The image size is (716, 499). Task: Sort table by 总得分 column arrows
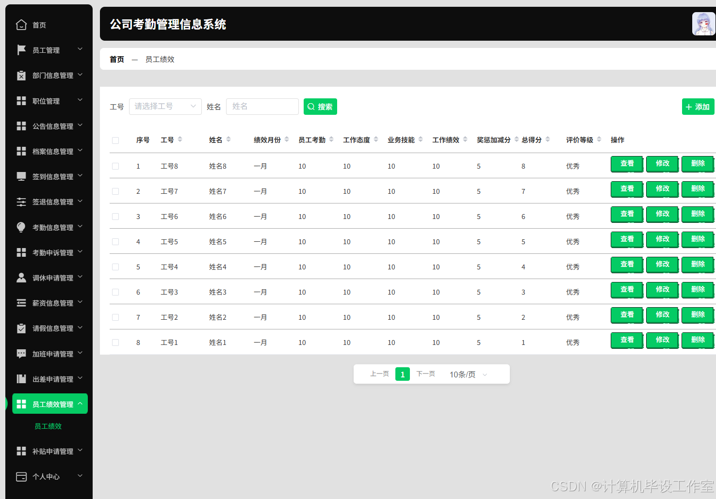pos(548,140)
